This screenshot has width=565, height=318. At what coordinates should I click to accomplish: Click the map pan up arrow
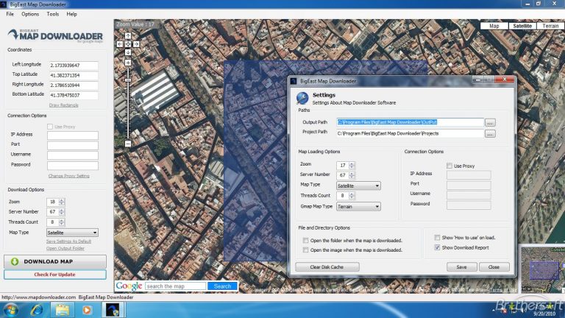coord(128,35)
